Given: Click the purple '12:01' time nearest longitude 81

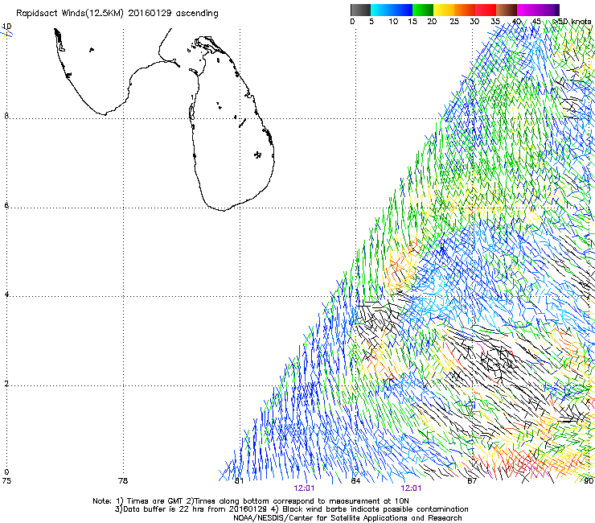Looking at the screenshot, I should click(304, 488).
